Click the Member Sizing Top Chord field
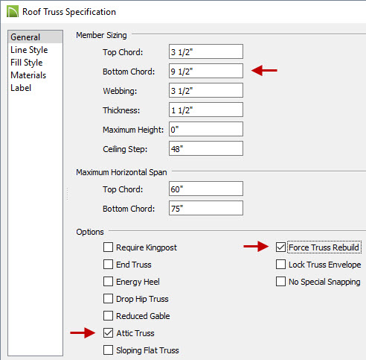Viewport: 366px width, 360px height. (x=206, y=51)
